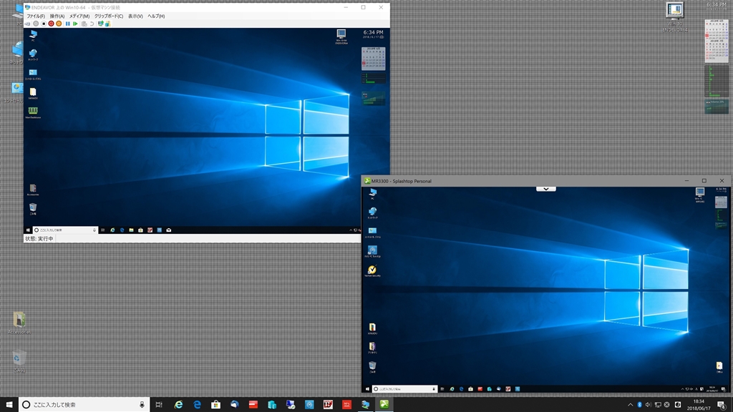Image resolution: width=733 pixels, height=412 pixels.
Task: Click the Ctrl+Alt+Del icon in Hyper-V toolbar
Action: [28, 24]
